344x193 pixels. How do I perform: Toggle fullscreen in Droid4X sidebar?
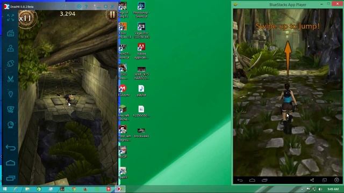point(10,18)
